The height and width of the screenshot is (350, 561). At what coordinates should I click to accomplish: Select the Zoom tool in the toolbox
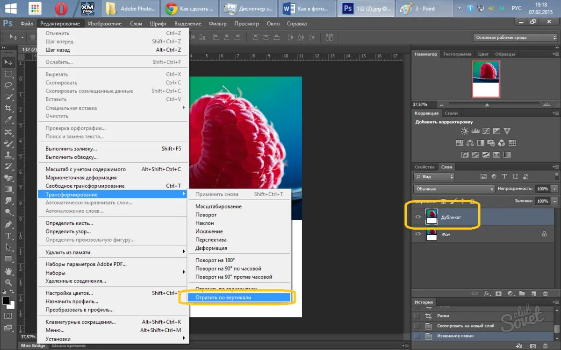tap(8, 282)
